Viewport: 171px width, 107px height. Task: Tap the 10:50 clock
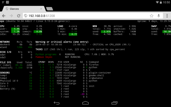point(166,2)
